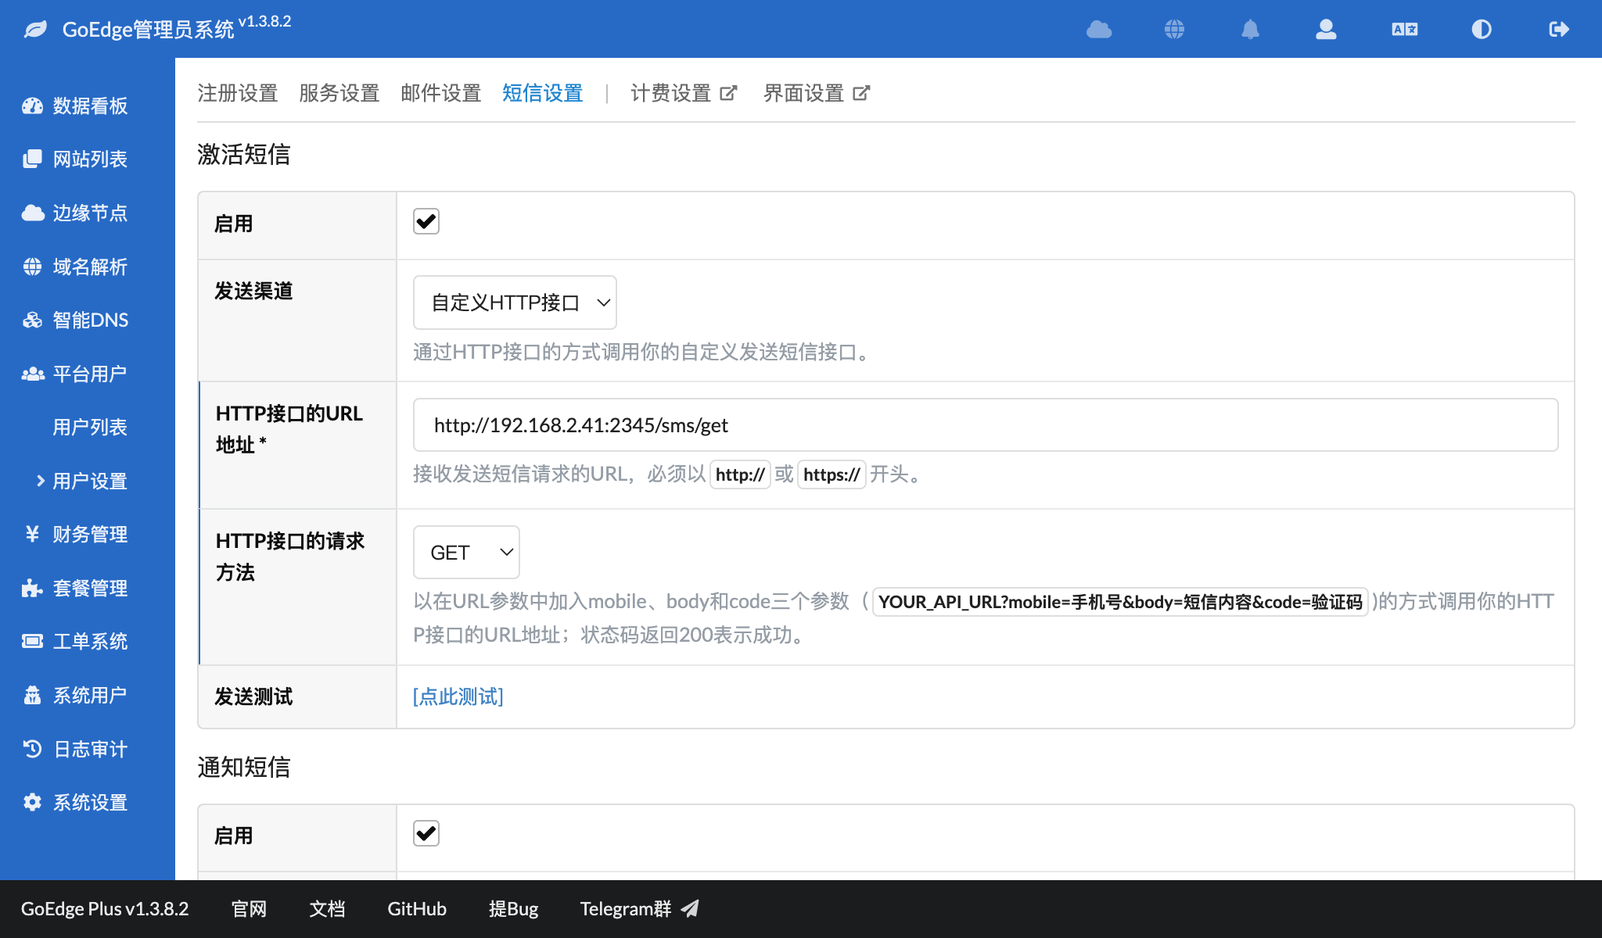Click the GoEdge leaf logo icon

(x=35, y=30)
